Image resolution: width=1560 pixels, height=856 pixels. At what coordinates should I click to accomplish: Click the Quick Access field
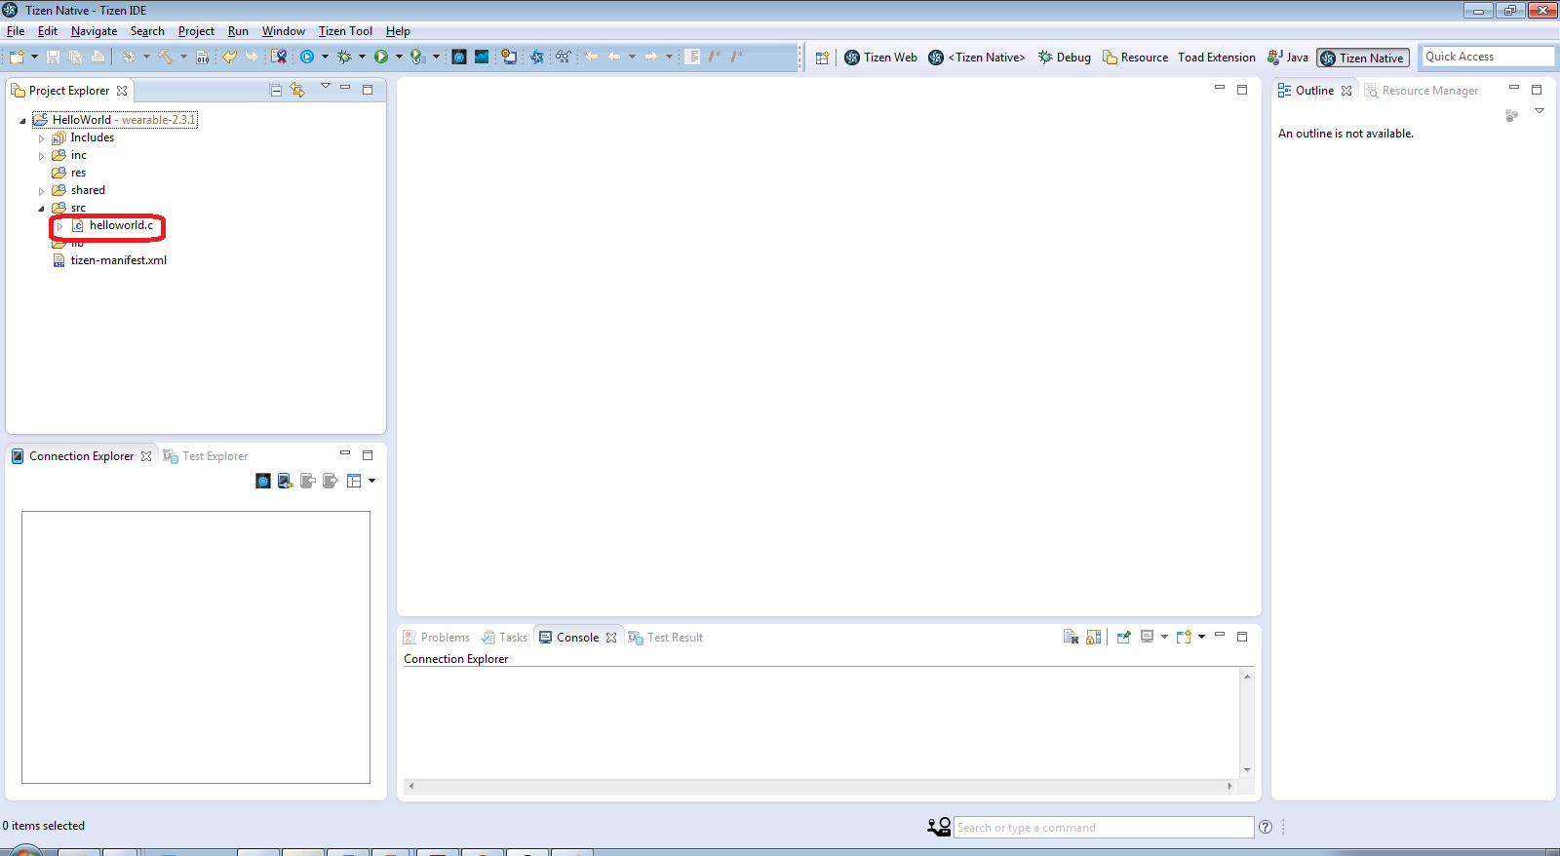tap(1487, 57)
